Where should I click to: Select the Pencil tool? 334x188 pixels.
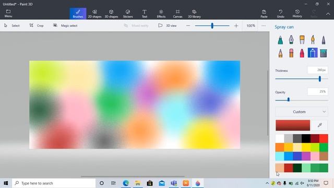(280, 53)
